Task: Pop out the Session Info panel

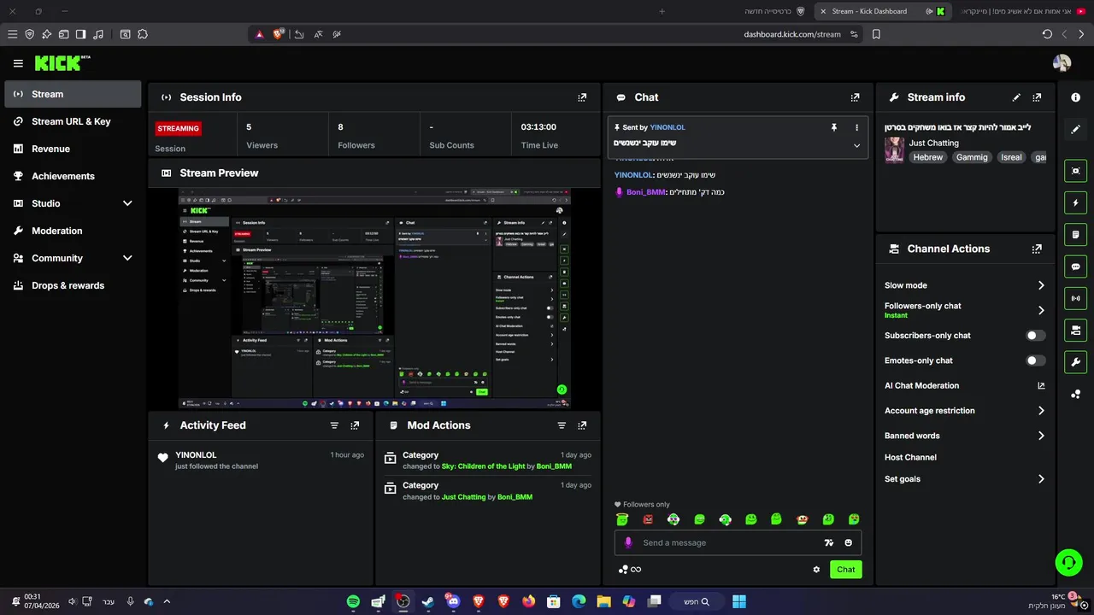Action: click(582, 97)
